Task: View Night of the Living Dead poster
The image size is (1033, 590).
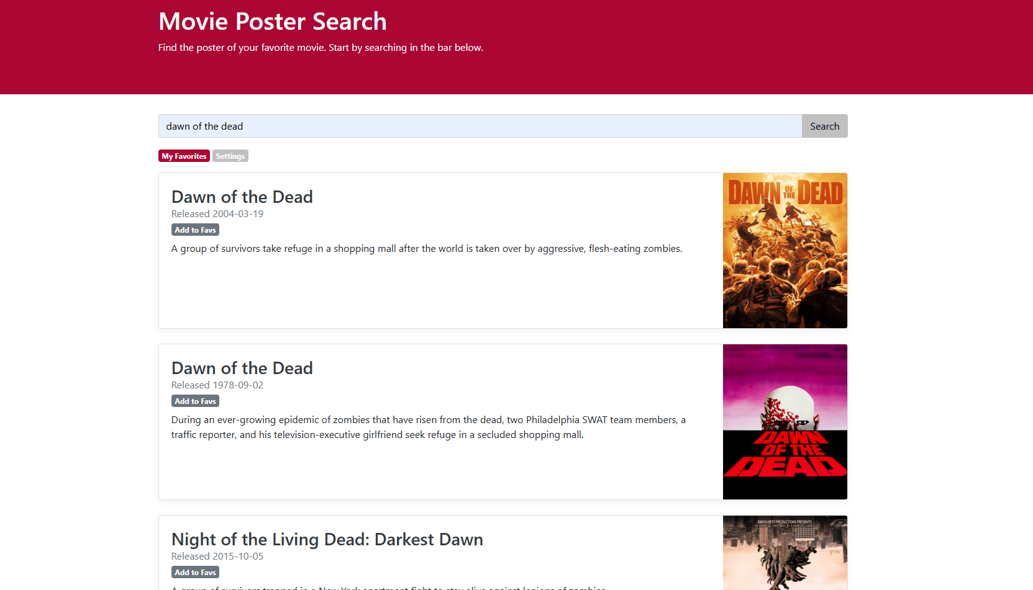Action: [785, 553]
